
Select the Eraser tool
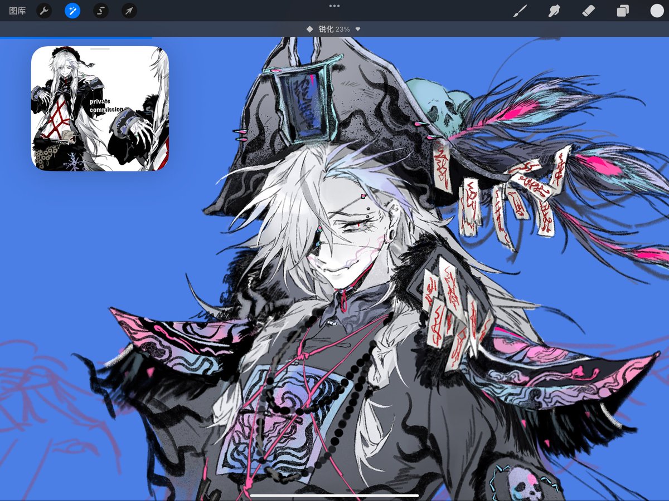[x=589, y=11]
